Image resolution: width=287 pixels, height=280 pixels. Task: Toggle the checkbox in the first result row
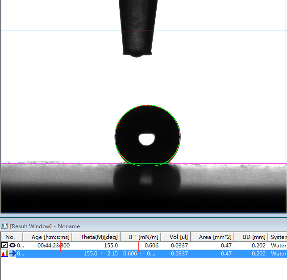(x=4, y=245)
